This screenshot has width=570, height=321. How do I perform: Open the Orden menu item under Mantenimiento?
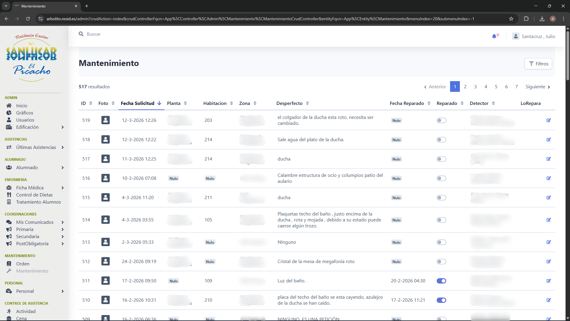tap(23, 264)
